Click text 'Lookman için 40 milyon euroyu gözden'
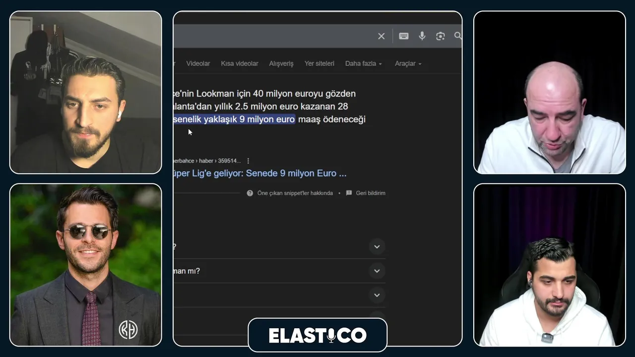 276,93
